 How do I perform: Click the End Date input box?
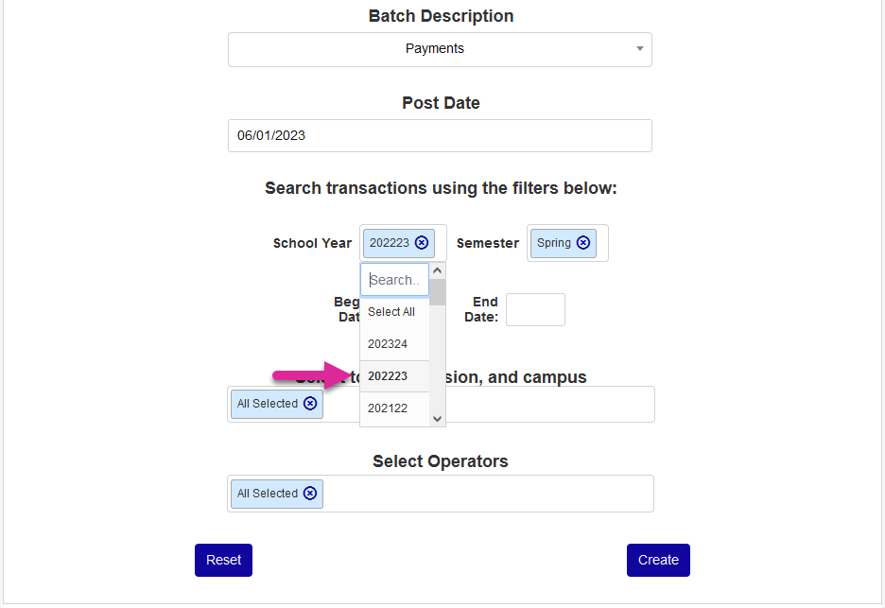(x=535, y=310)
